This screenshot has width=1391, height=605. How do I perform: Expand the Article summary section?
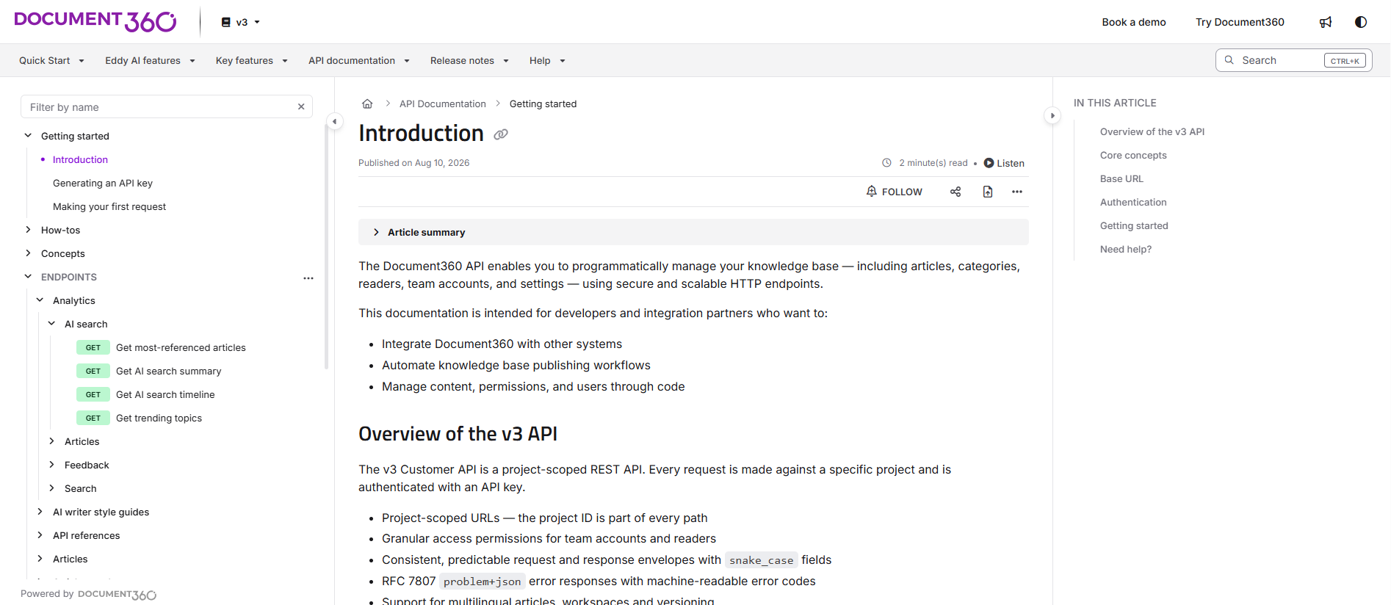coord(693,232)
